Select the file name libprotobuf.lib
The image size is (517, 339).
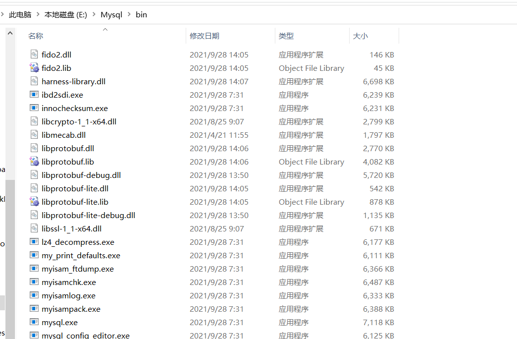click(68, 162)
